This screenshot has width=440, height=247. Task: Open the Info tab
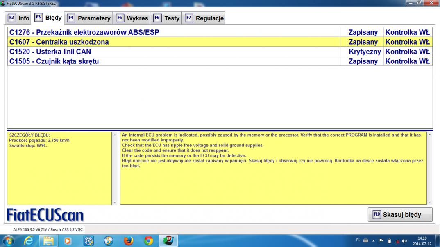(x=18, y=18)
